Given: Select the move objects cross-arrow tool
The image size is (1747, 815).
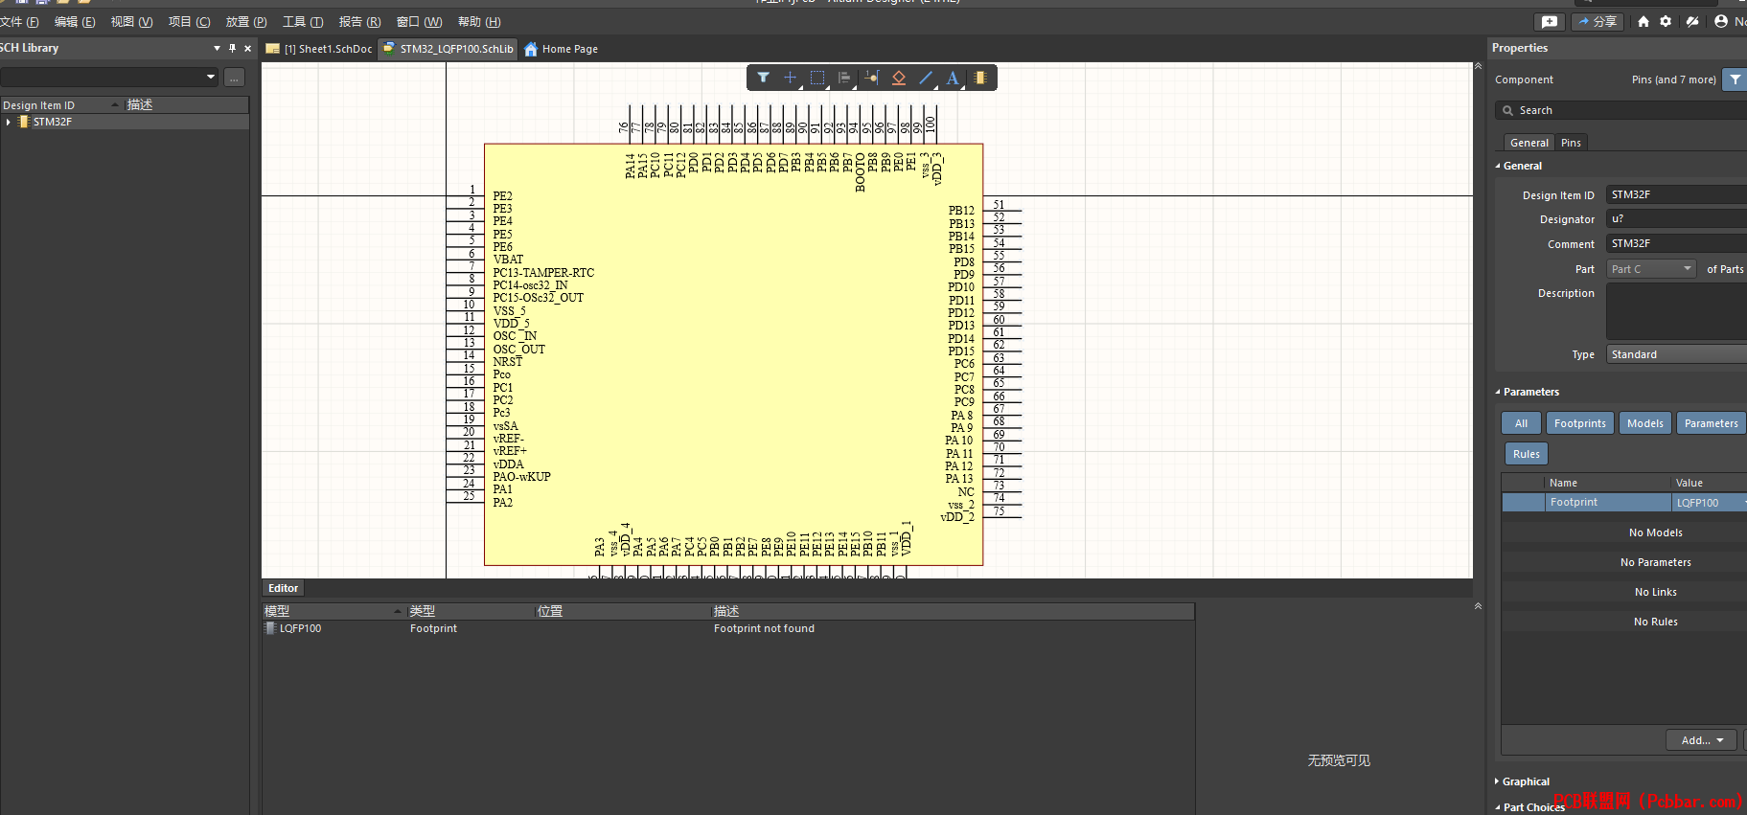Looking at the screenshot, I should [790, 78].
